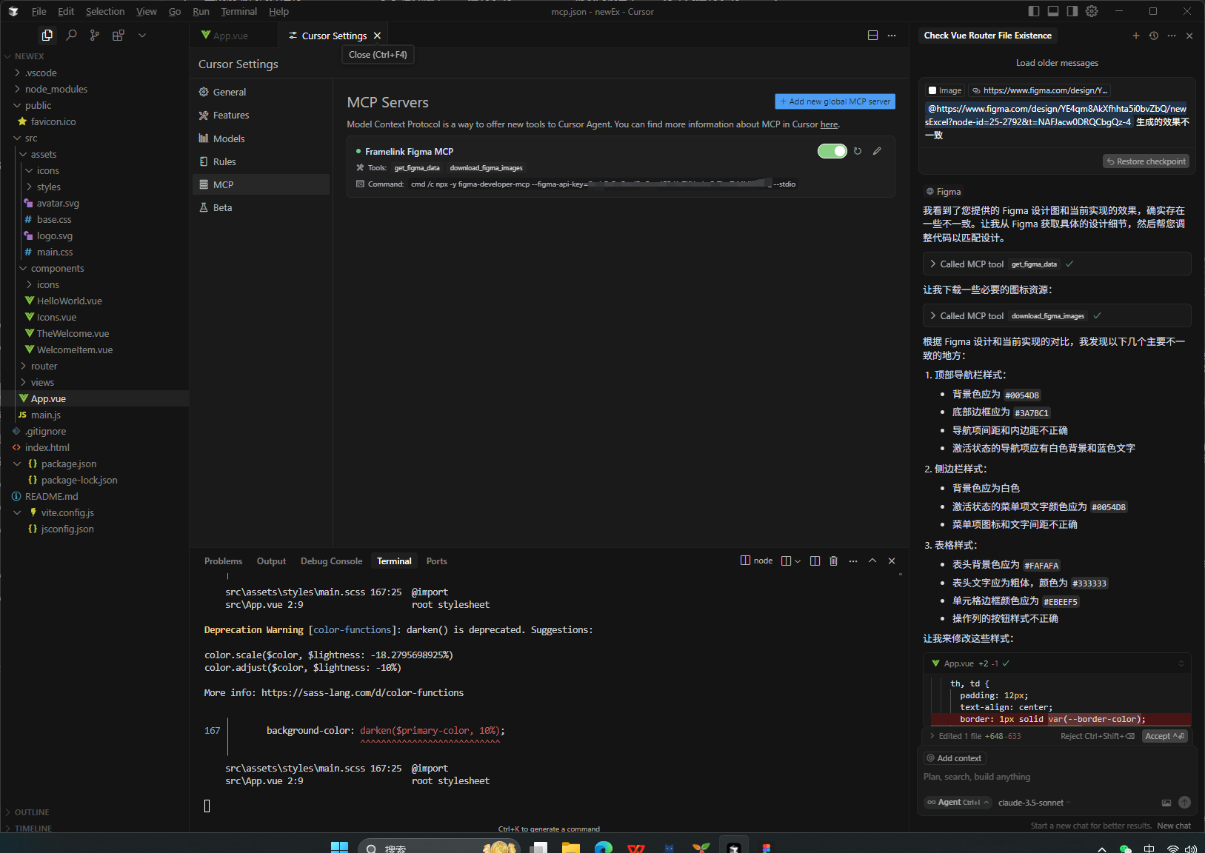
Task: Switch to the Problems panel tab
Action: click(223, 561)
